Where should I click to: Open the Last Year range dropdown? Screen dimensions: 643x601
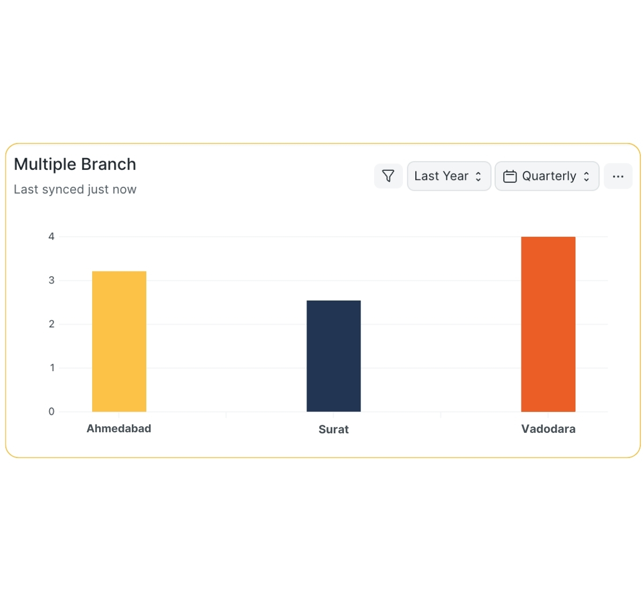click(x=448, y=176)
